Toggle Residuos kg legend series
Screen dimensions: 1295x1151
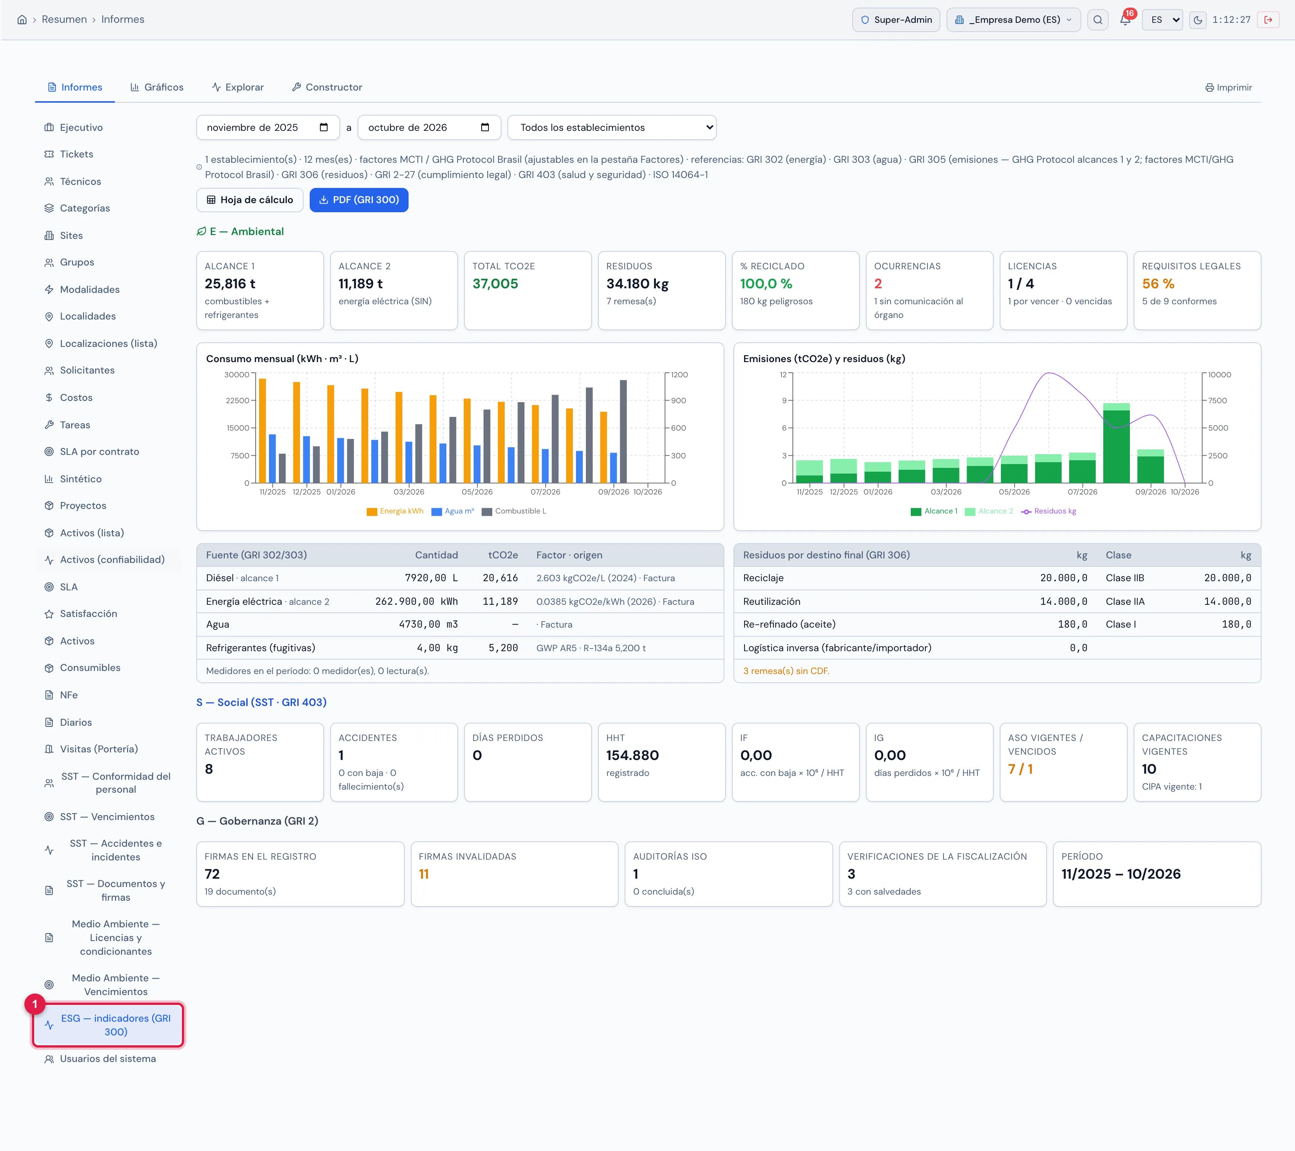point(1048,511)
